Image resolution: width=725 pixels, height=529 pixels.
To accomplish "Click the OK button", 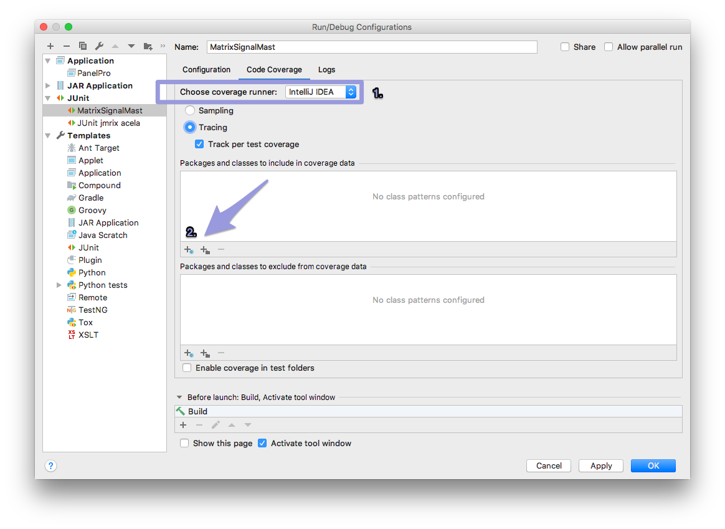I will pos(653,465).
